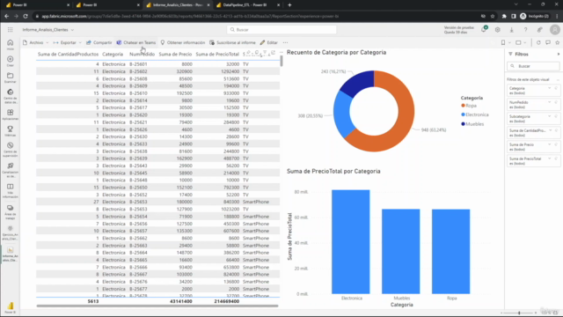Viewport: 563px width, 317px height.
Task: Select Electronica in the donut legend
Action: coord(475,114)
